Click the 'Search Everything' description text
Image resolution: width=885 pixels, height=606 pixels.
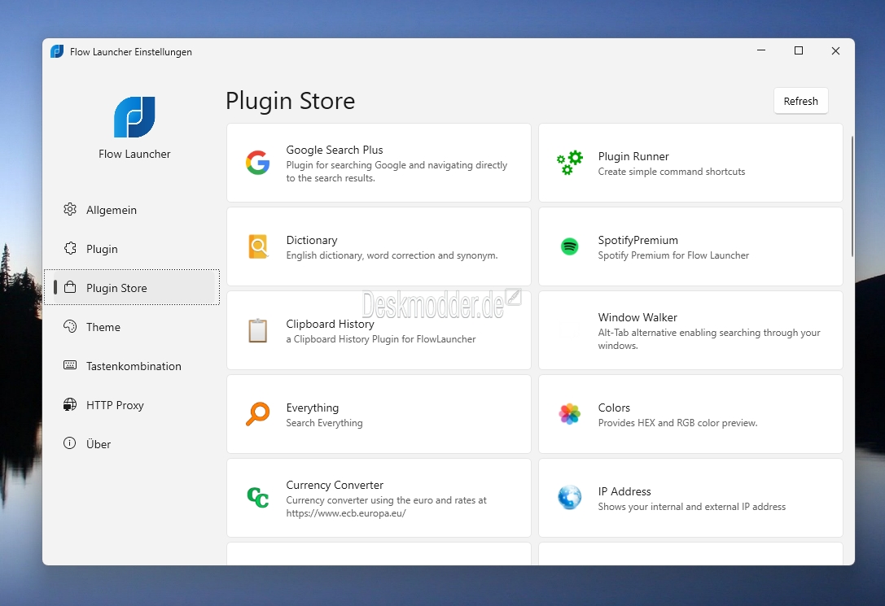pos(324,423)
